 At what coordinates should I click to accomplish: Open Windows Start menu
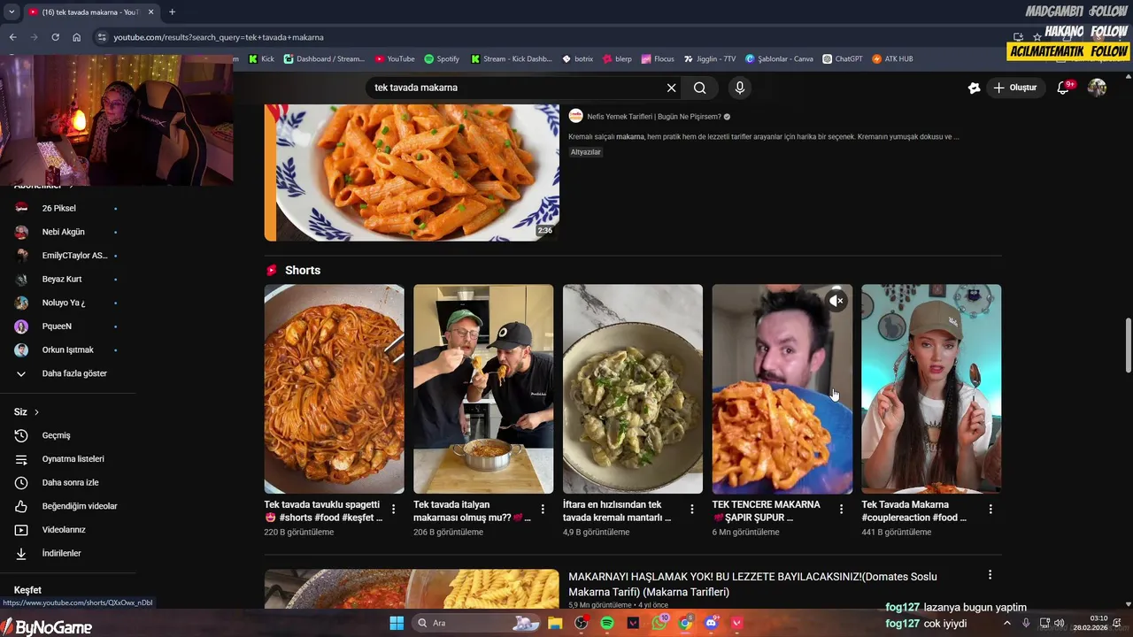[x=397, y=623]
